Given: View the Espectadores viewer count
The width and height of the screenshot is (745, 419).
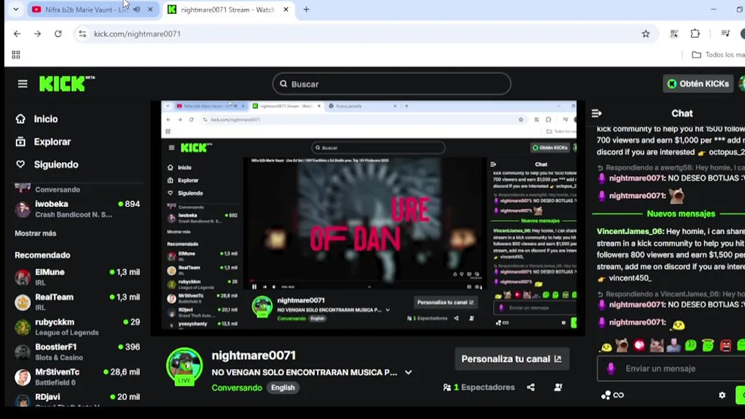Looking at the screenshot, I should 479,387.
